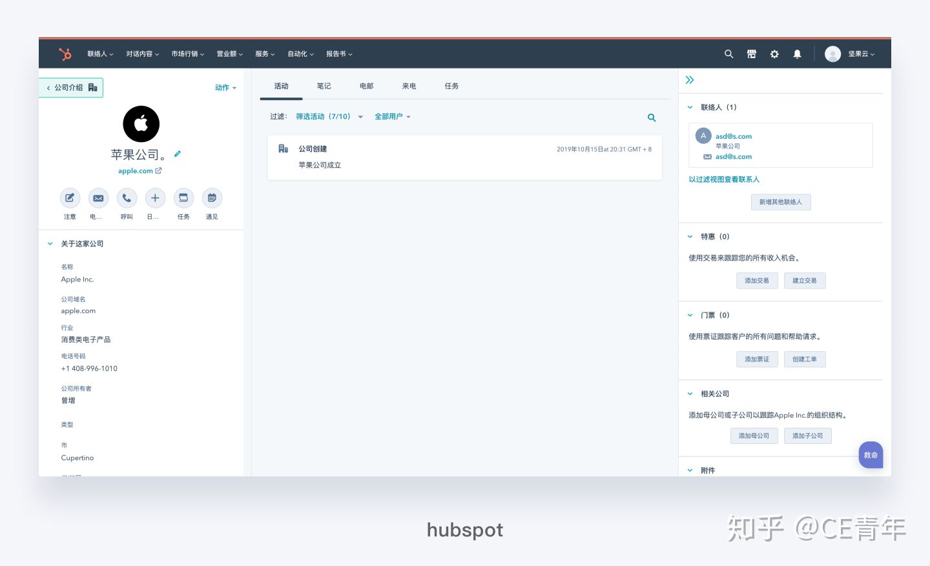Viewport: 930px width, 566px height.
Task: Click the 任务 task action icon
Action: [183, 198]
